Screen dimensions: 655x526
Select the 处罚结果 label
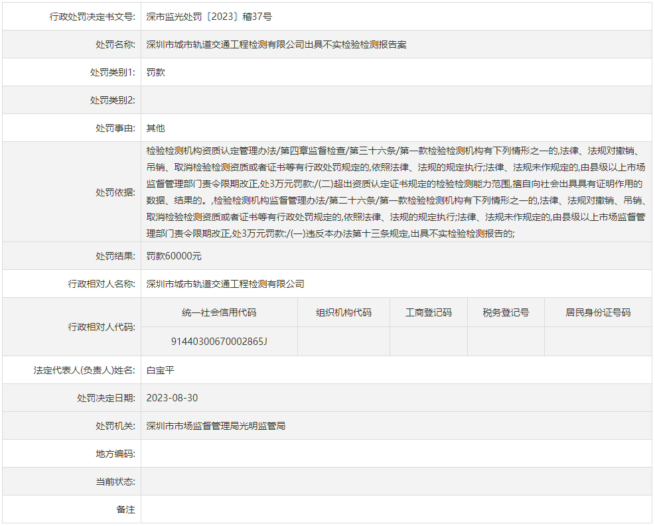click(x=115, y=256)
